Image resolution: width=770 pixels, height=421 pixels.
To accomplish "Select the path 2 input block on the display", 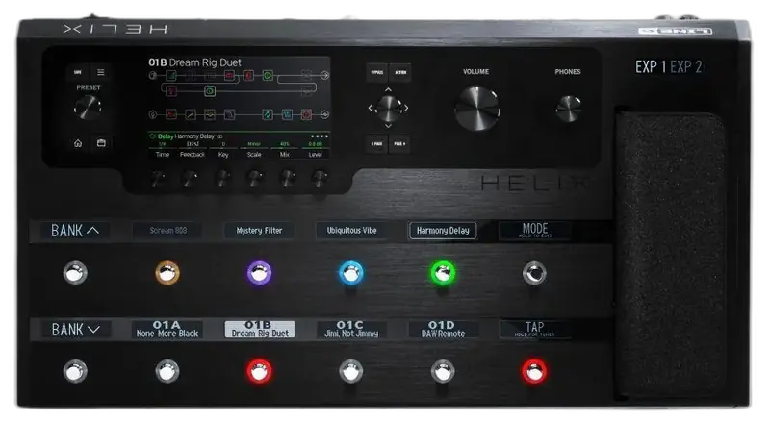I will click(x=153, y=114).
